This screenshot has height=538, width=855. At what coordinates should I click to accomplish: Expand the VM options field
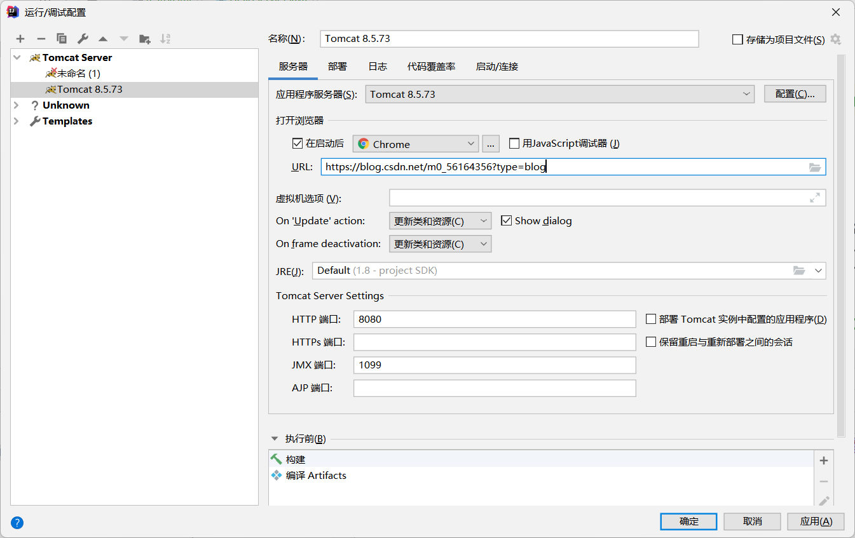pos(815,198)
